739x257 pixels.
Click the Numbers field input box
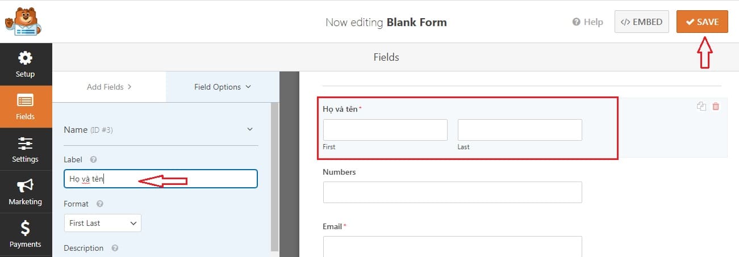(x=452, y=192)
